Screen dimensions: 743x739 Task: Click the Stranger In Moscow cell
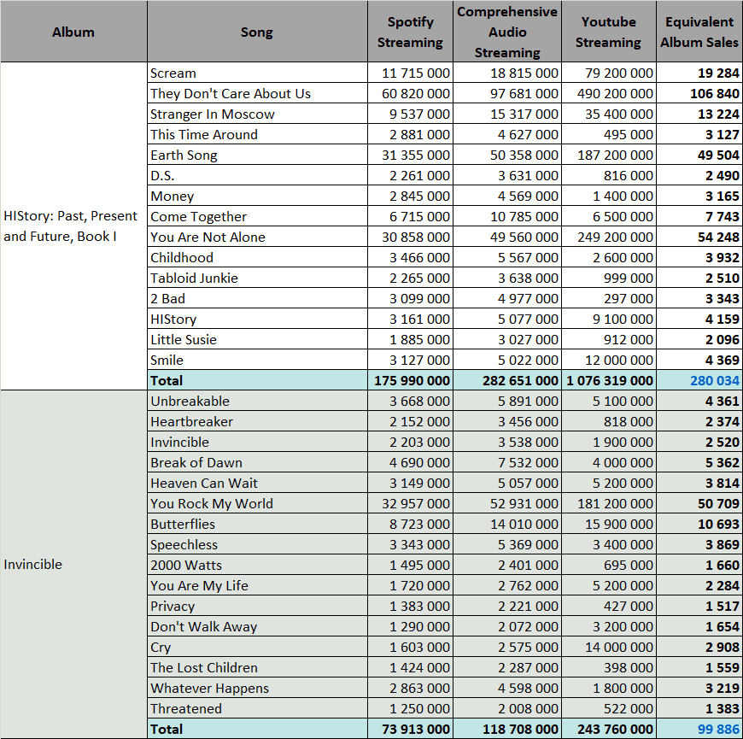(x=257, y=114)
